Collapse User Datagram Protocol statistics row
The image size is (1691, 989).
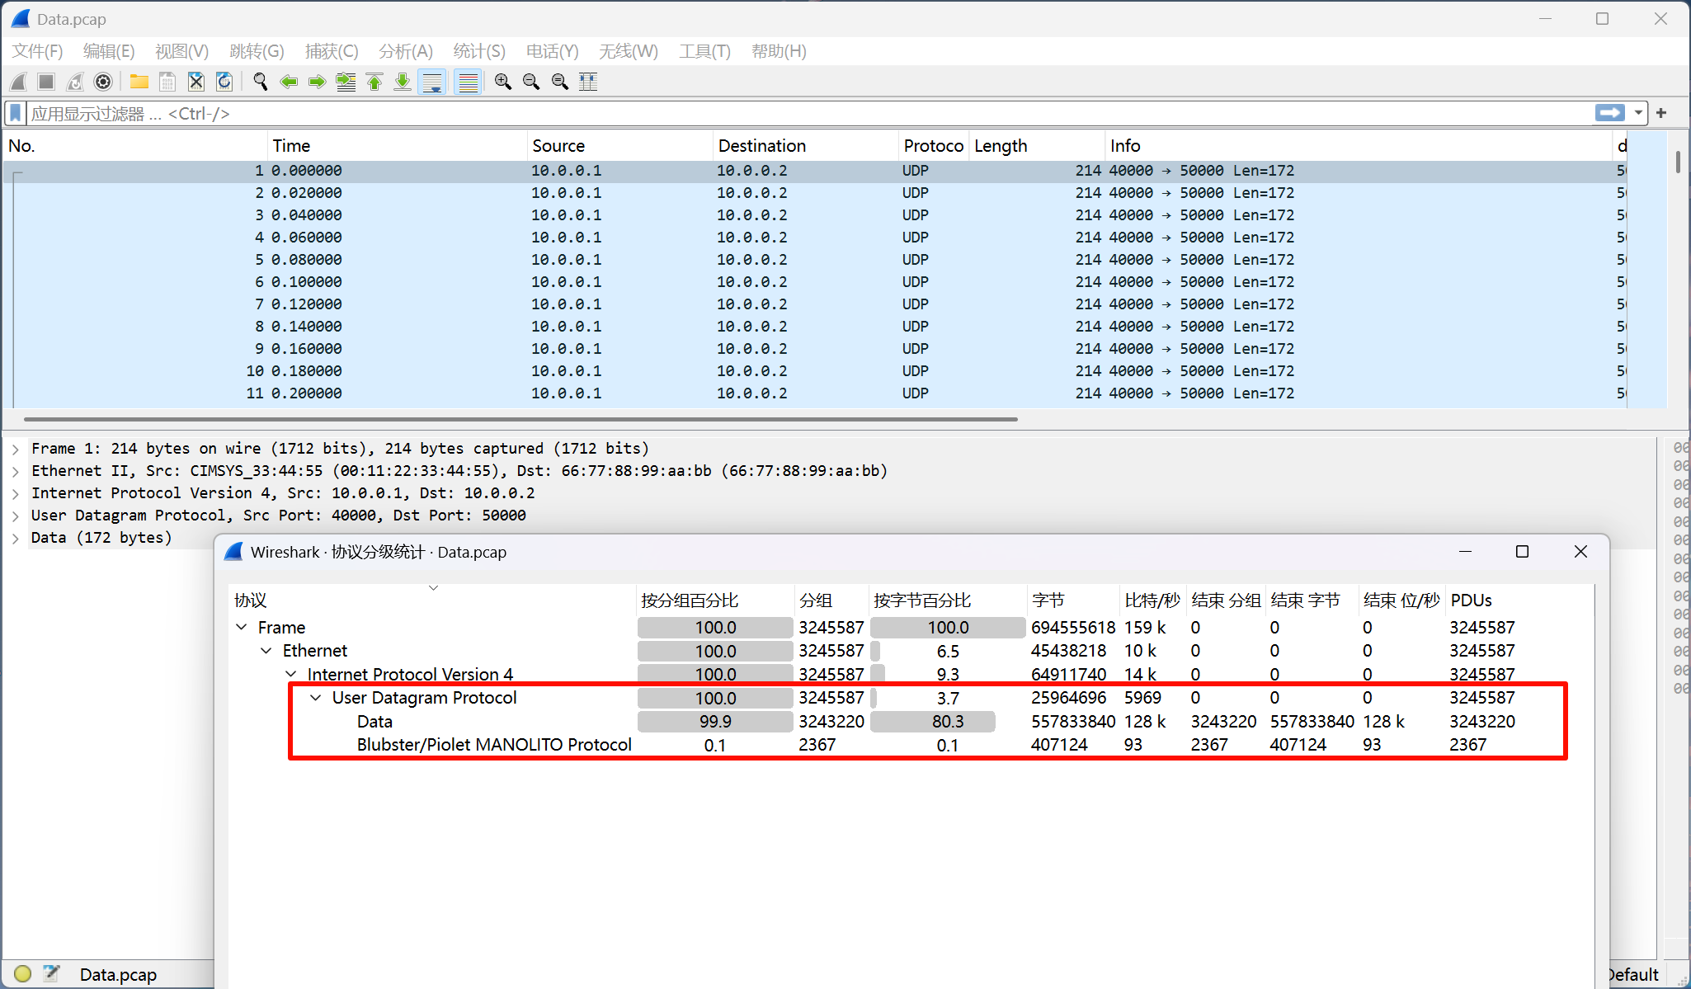tap(316, 698)
